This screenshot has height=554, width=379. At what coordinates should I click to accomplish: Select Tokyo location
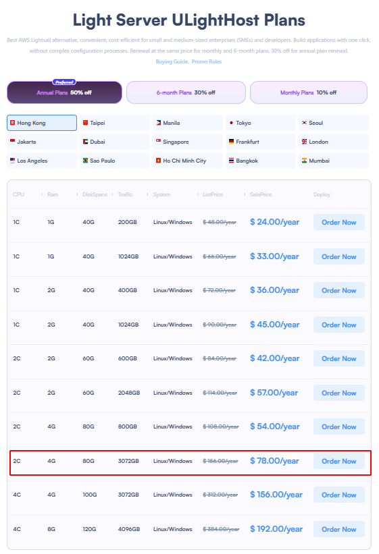[x=261, y=123]
